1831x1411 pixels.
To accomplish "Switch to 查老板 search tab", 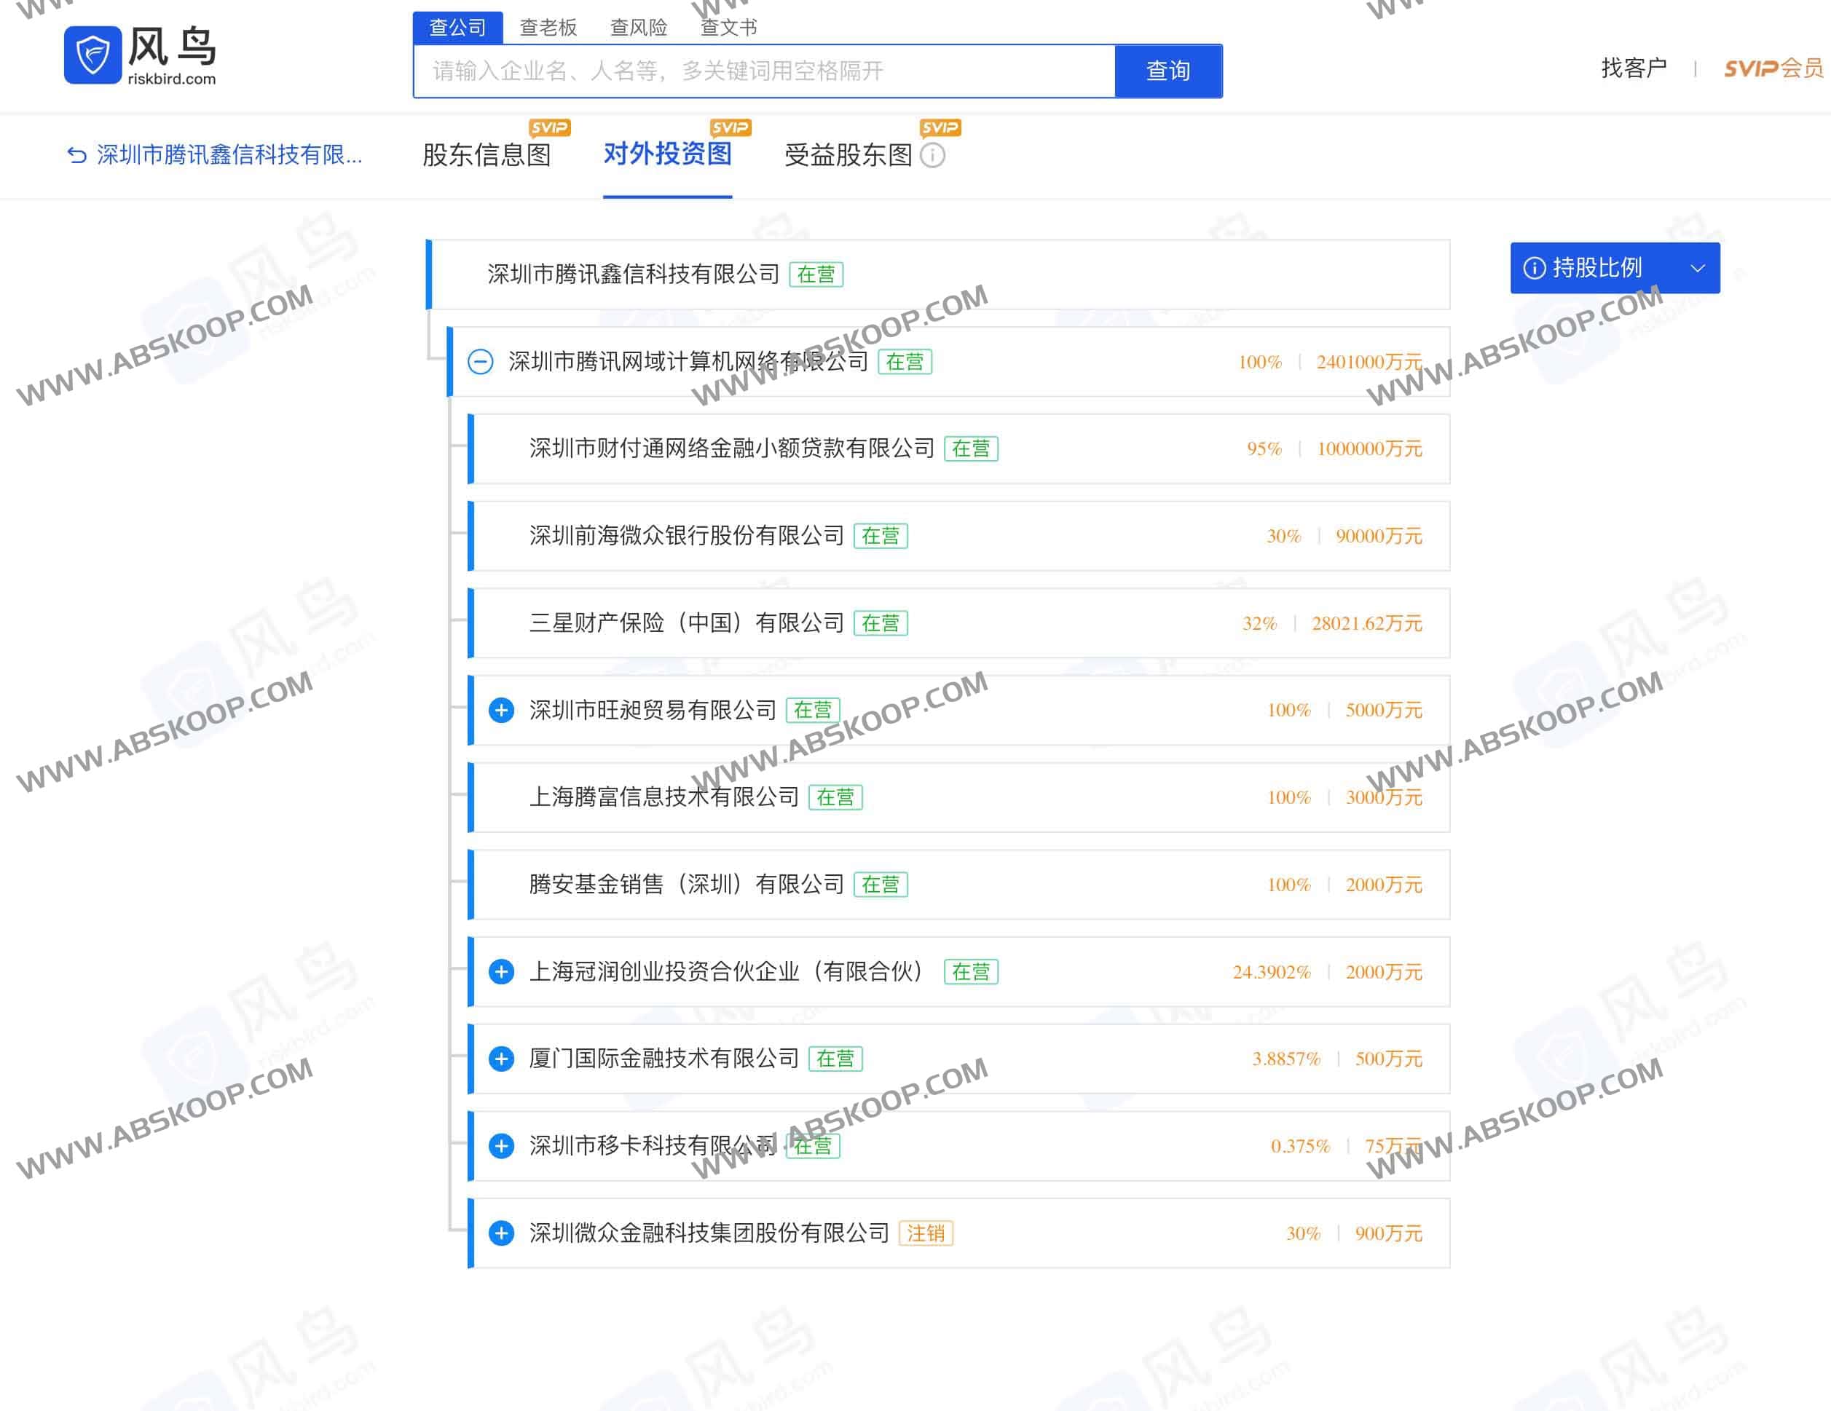I will pyautogui.click(x=547, y=27).
